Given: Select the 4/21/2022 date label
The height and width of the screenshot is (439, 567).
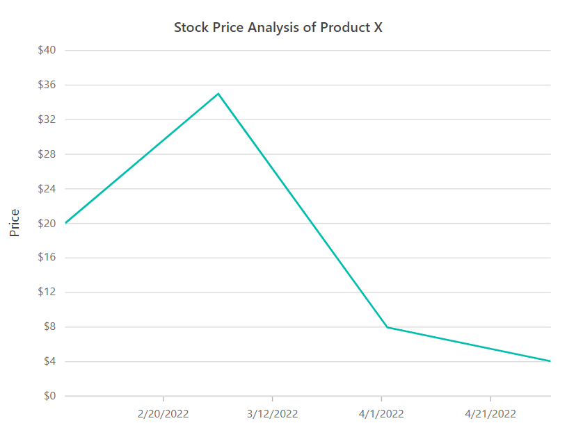Looking at the screenshot, I should tap(490, 414).
